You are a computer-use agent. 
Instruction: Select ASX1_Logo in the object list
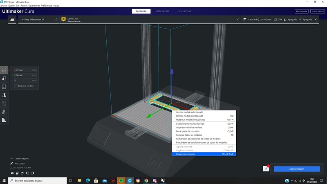pos(20,164)
